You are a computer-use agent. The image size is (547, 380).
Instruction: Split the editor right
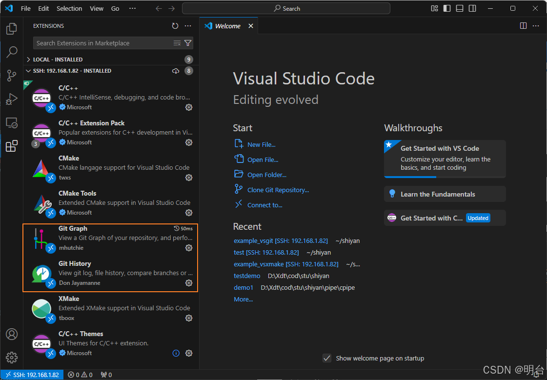523,26
